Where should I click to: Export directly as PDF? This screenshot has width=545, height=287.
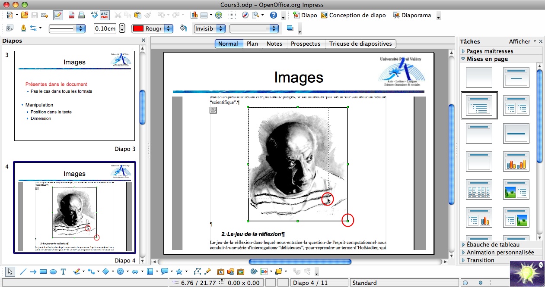point(72,16)
